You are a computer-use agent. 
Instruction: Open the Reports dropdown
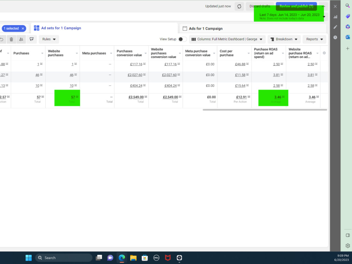pos(314,39)
